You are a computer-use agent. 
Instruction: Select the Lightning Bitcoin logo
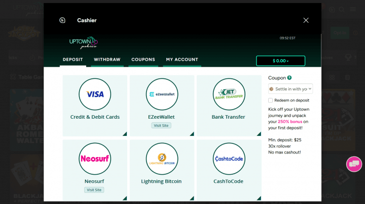click(x=162, y=159)
